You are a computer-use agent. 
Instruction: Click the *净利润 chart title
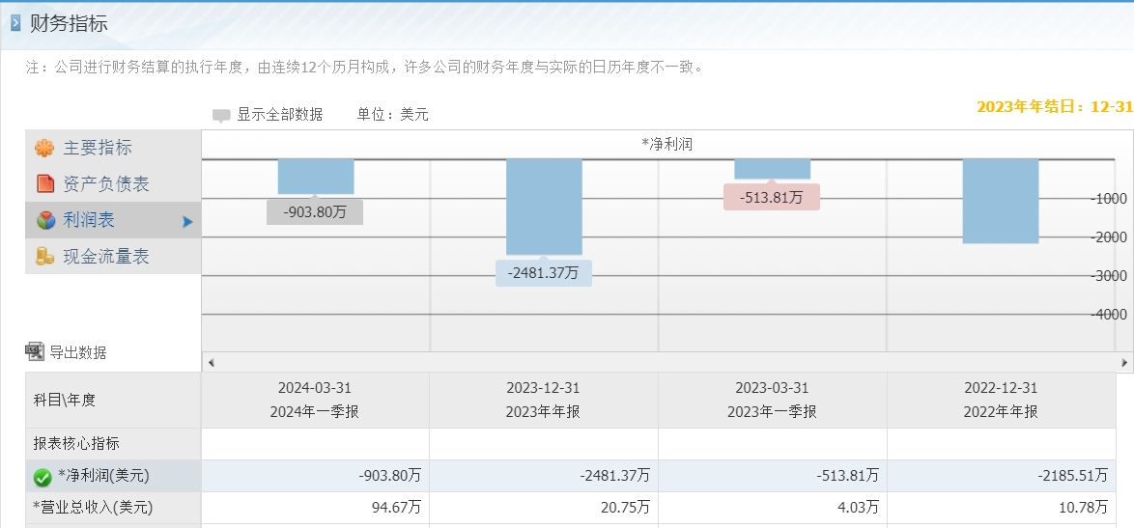[x=666, y=145]
